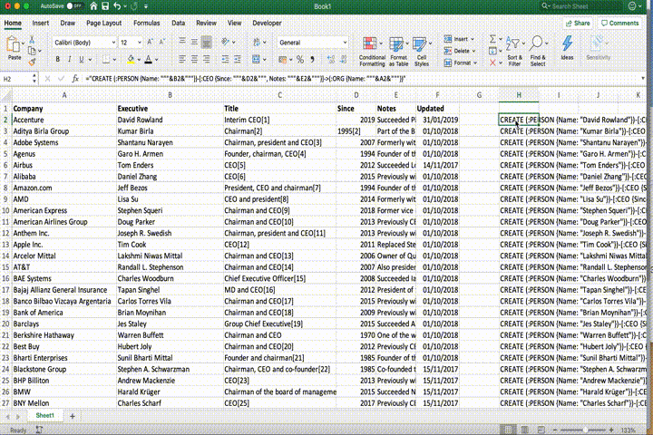Select the Sheet1 tab
This screenshot has width=653, height=435.
tap(45, 415)
